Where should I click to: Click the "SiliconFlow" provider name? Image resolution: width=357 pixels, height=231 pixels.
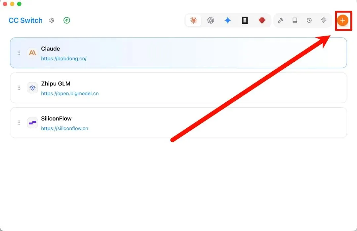[x=56, y=118]
